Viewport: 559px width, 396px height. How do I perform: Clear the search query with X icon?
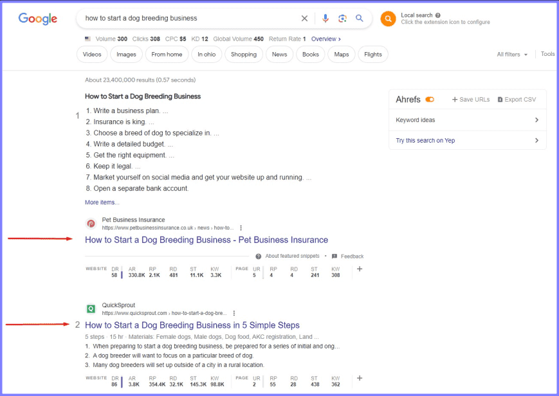tap(304, 18)
